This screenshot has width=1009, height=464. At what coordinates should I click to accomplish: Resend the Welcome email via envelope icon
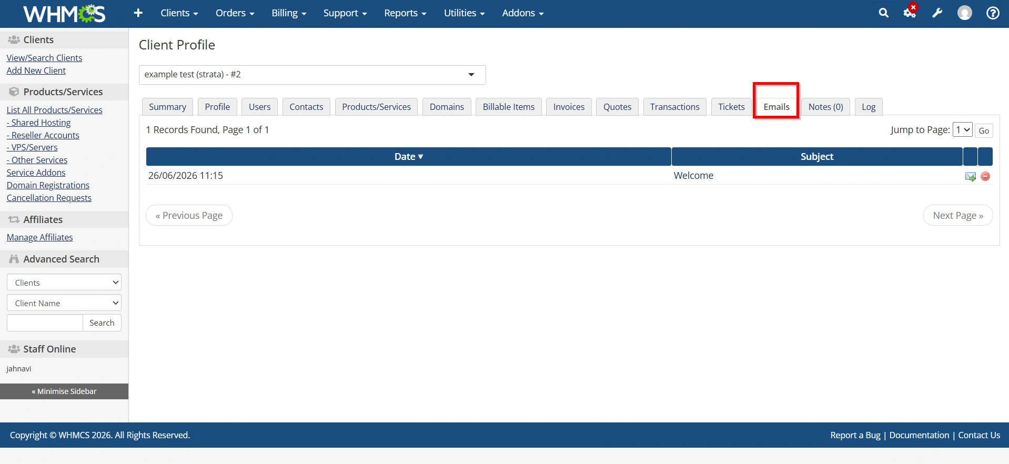click(971, 176)
